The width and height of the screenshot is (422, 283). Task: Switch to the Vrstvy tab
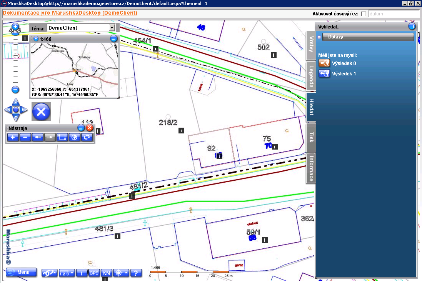pos(311,46)
